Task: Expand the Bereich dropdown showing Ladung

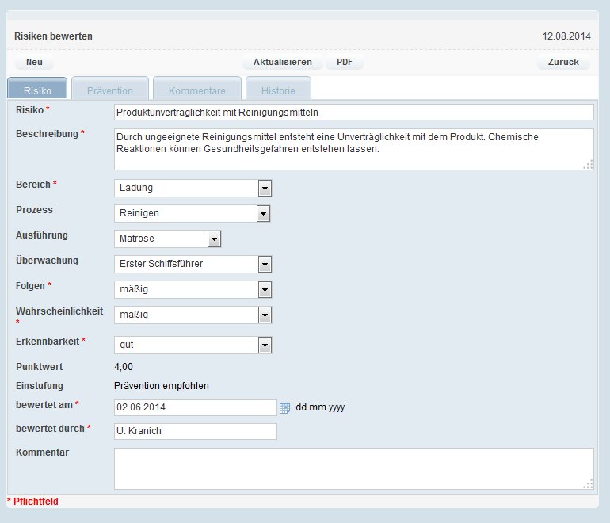Action: point(193,188)
